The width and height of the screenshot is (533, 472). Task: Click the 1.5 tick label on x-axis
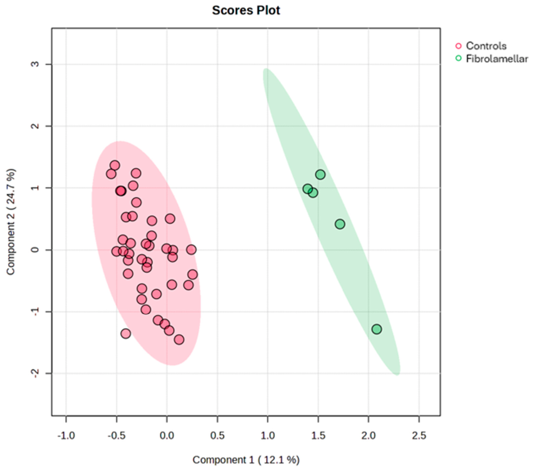pyautogui.click(x=318, y=436)
